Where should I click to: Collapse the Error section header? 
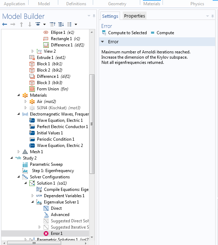click(103, 42)
